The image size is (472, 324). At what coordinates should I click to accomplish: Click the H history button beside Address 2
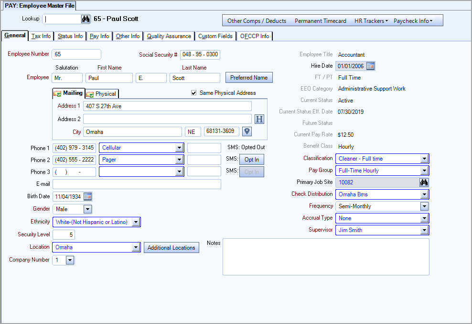point(259,119)
